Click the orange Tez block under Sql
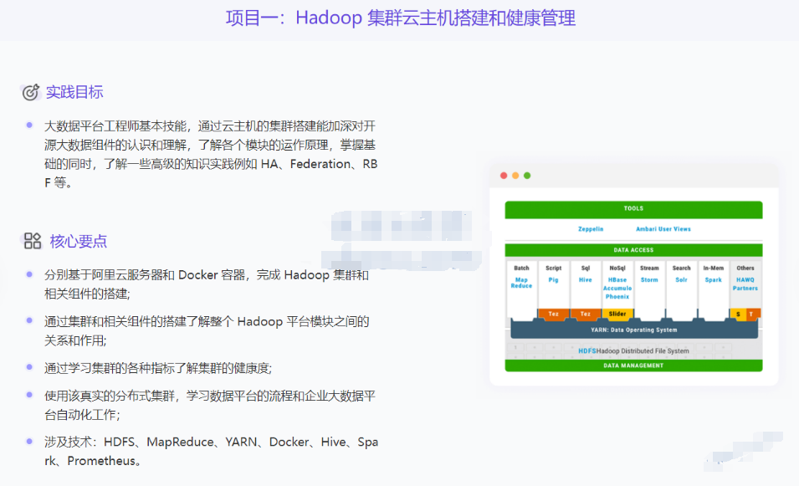 [586, 314]
